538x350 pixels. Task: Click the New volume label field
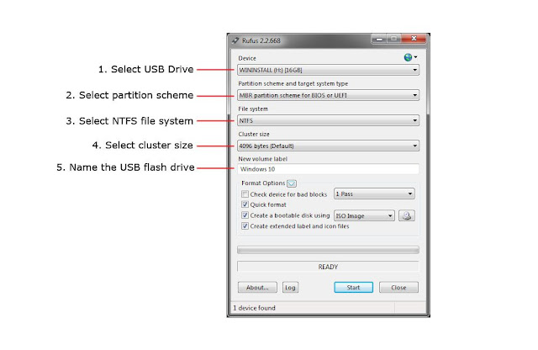tap(328, 169)
